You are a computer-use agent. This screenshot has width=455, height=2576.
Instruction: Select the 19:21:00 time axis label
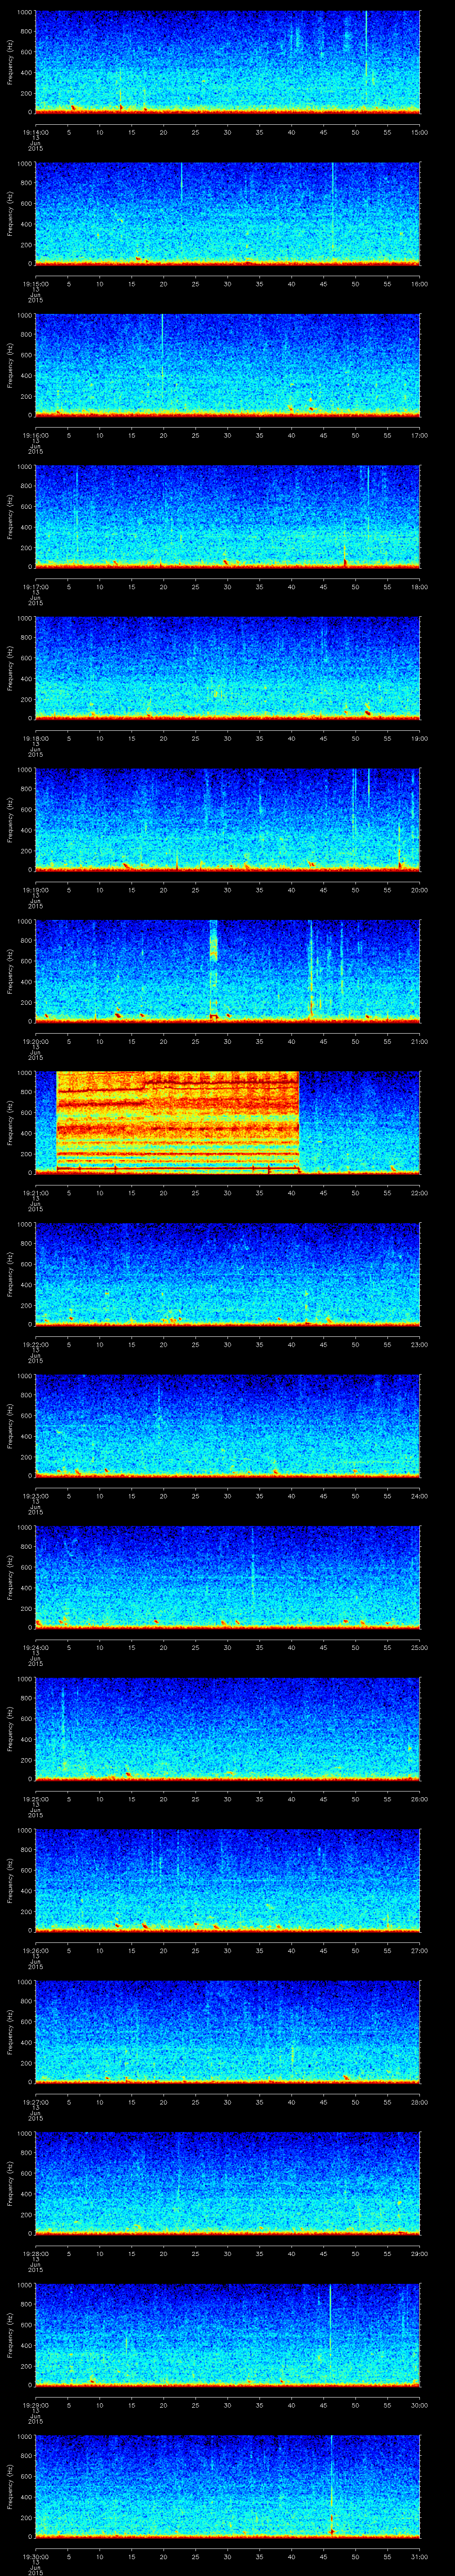coord(36,1193)
